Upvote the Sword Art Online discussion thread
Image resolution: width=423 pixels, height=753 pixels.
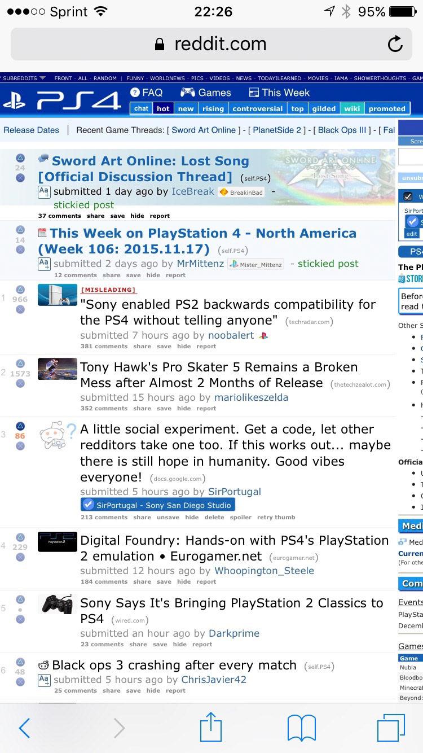click(20, 158)
